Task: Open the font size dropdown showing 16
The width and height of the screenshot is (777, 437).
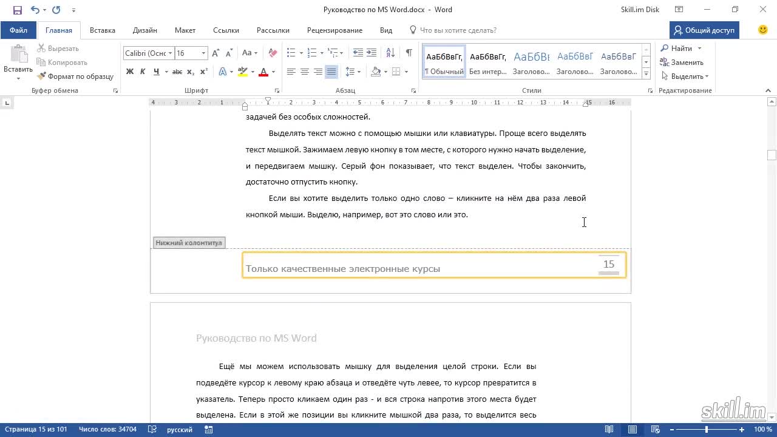Action: pyautogui.click(x=204, y=53)
